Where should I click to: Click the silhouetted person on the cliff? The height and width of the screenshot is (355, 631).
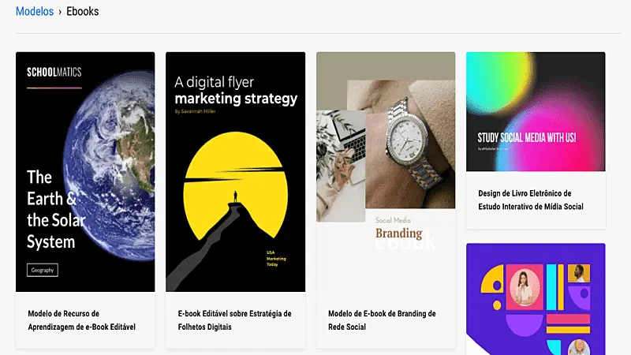pos(235,196)
